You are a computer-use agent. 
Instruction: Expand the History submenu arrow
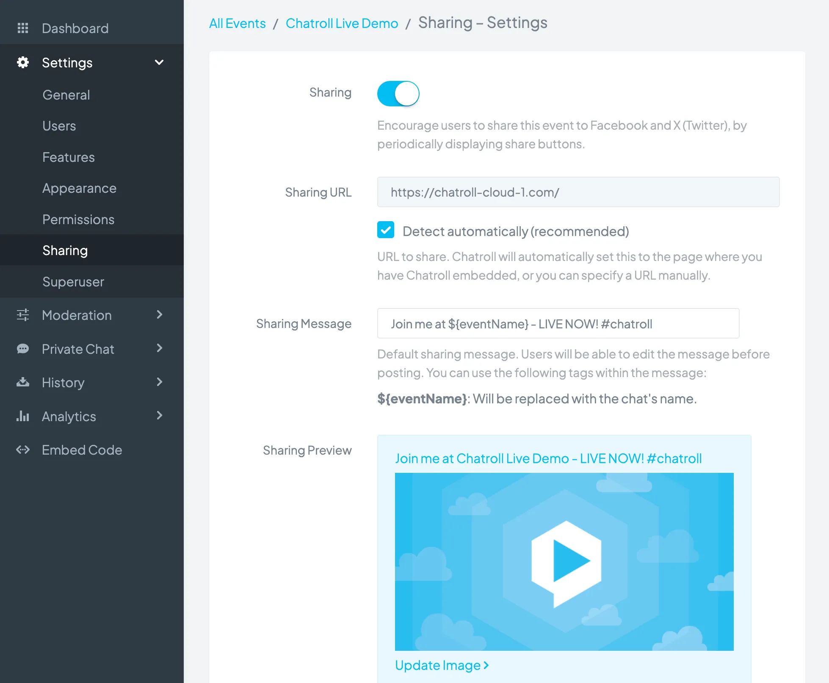[160, 382]
